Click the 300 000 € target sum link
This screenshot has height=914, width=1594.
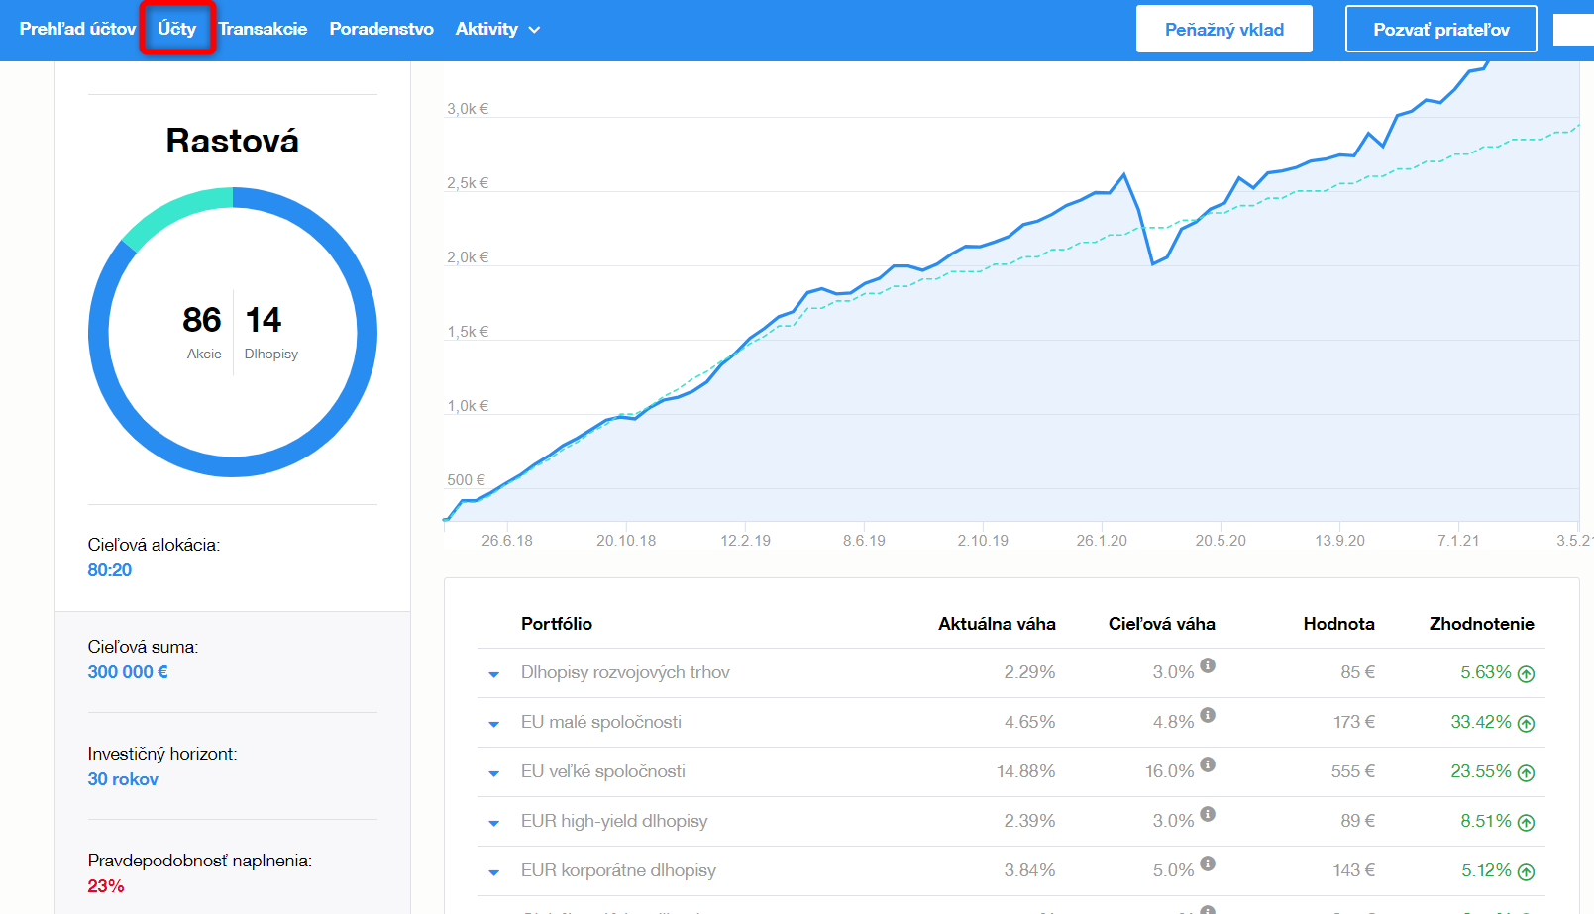[128, 672]
